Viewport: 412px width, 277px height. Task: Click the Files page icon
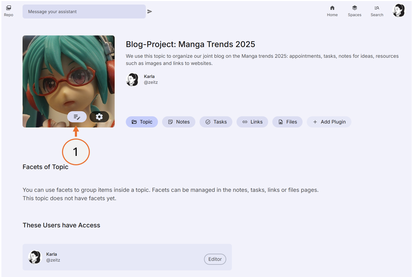[x=281, y=122]
